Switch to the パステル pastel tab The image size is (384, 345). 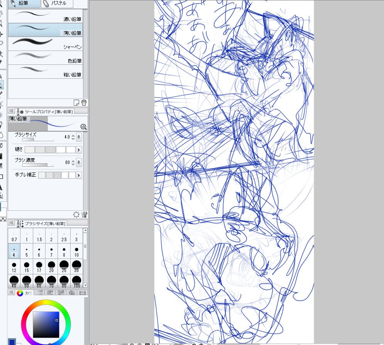57,3
